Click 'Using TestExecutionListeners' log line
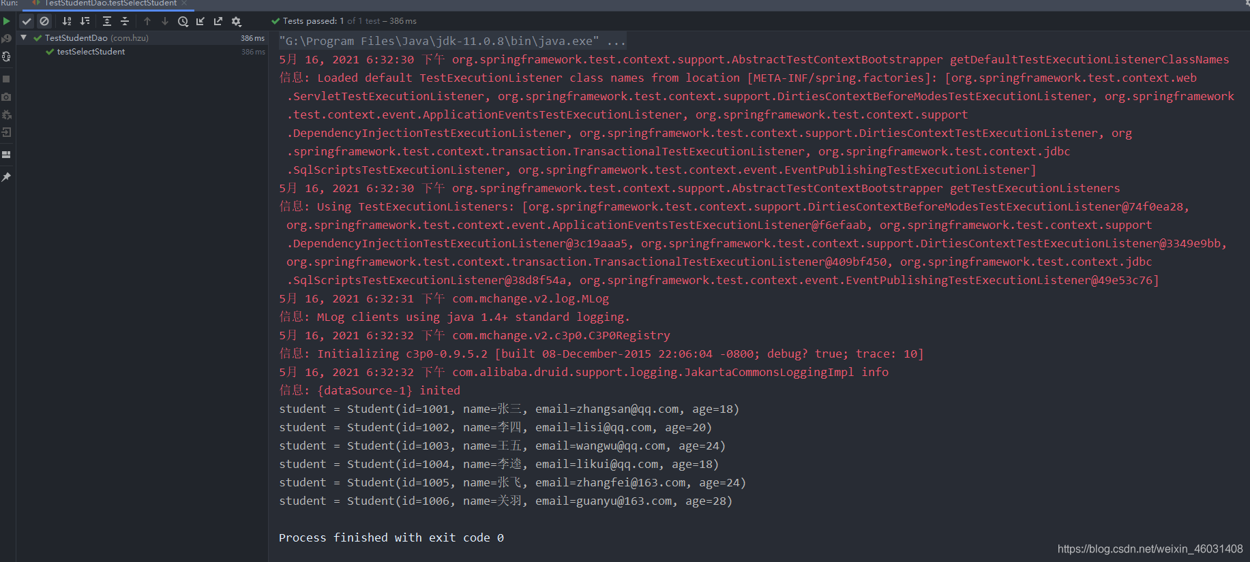The width and height of the screenshot is (1250, 562). click(x=734, y=206)
